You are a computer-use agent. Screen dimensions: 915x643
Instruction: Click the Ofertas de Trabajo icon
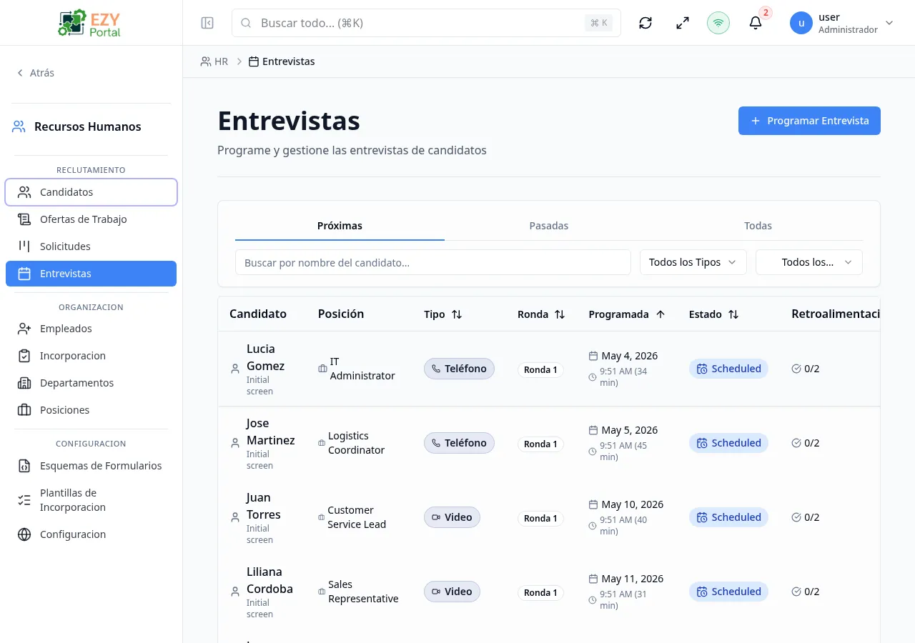(24, 219)
